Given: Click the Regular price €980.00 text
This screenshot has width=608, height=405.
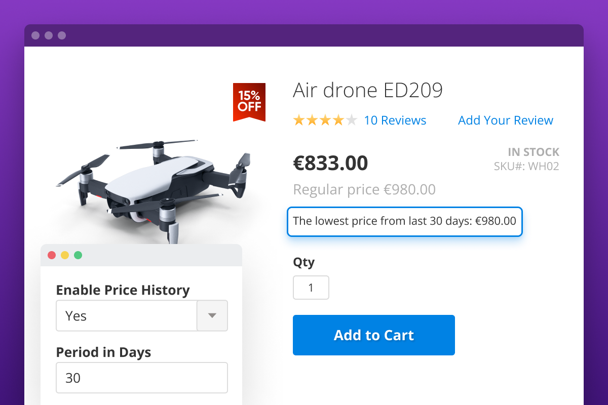Looking at the screenshot, I should [364, 190].
